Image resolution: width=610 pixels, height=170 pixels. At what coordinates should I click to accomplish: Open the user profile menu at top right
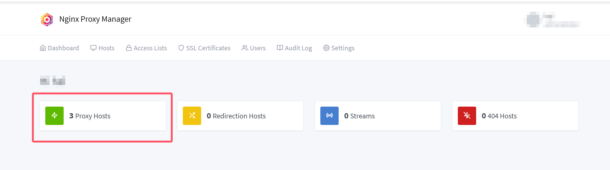[553, 20]
